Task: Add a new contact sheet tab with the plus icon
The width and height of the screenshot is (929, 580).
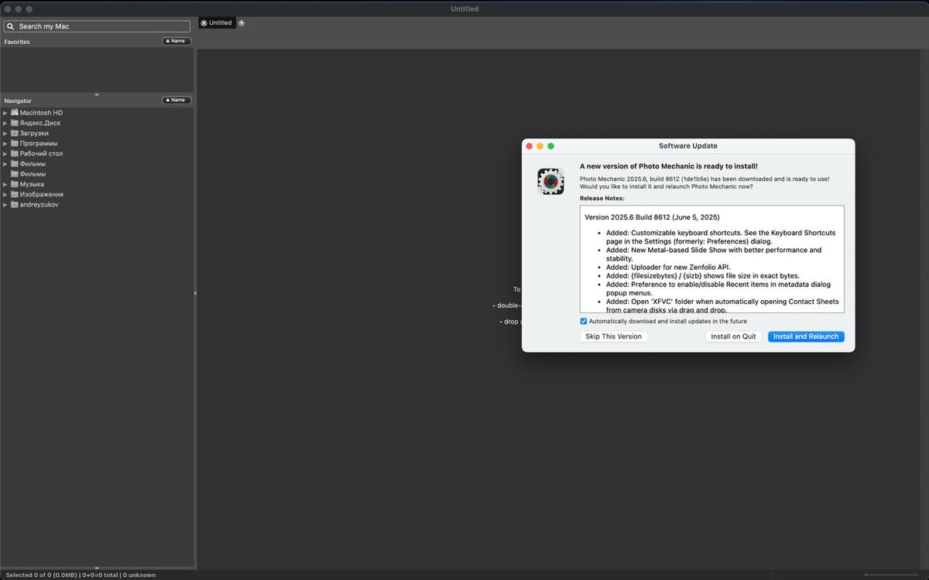Action: (x=242, y=23)
